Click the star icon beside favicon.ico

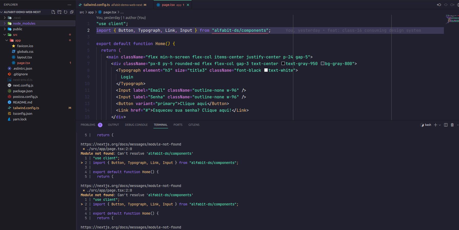click(x=14, y=46)
